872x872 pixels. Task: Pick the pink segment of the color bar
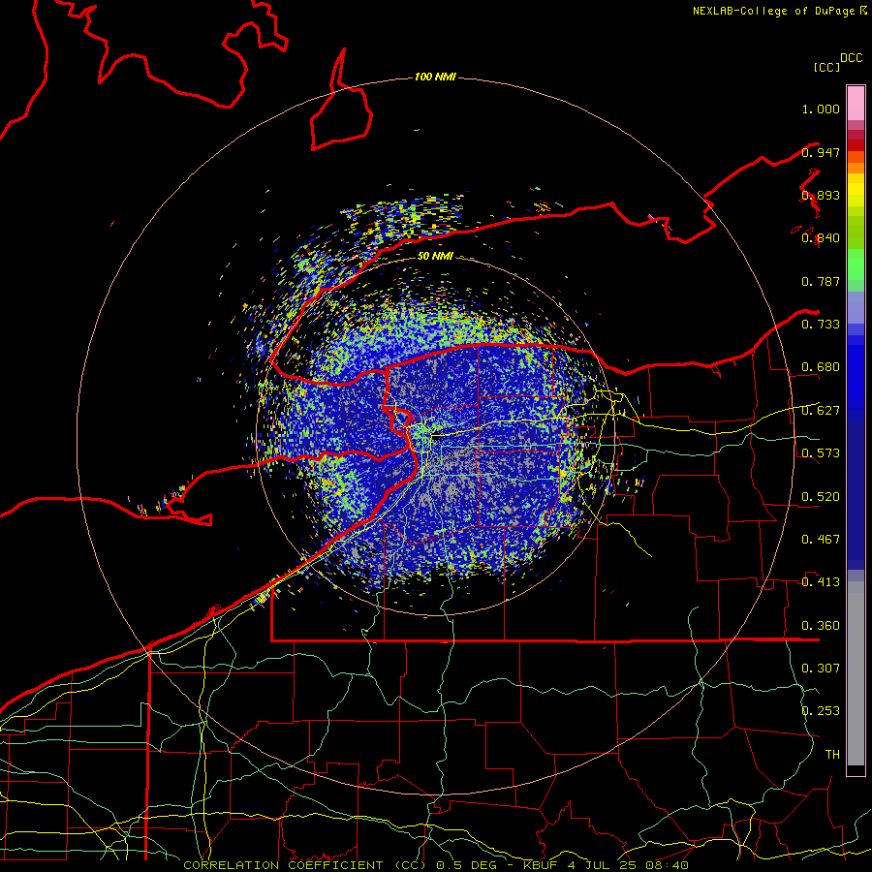coord(856,103)
